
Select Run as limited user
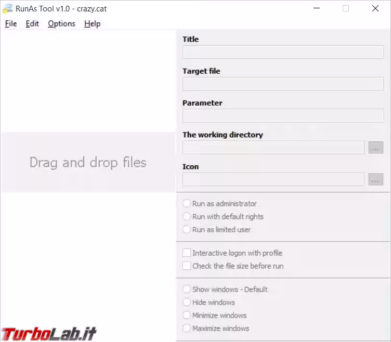pyautogui.click(x=216, y=230)
